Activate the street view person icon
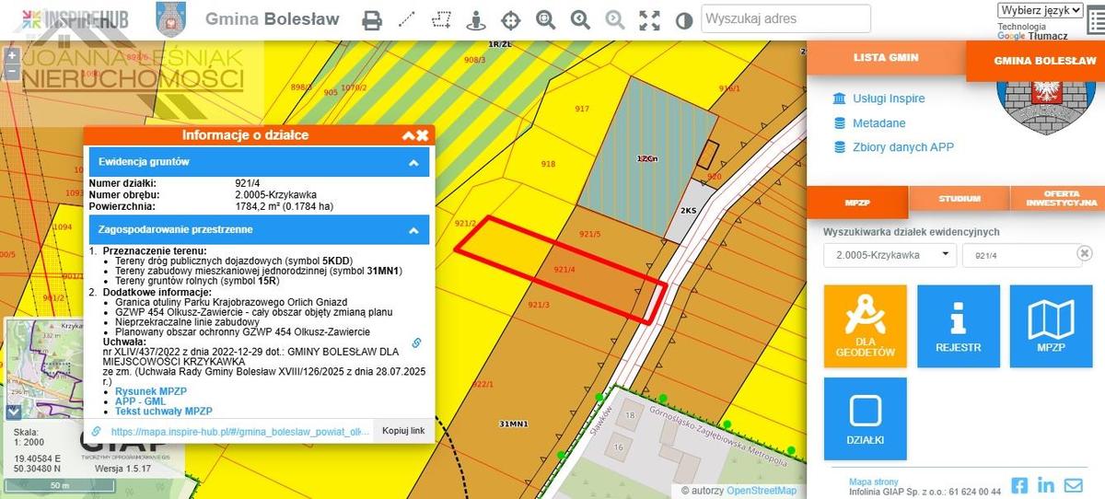Image resolution: width=1105 pixels, height=499 pixels. [x=476, y=19]
